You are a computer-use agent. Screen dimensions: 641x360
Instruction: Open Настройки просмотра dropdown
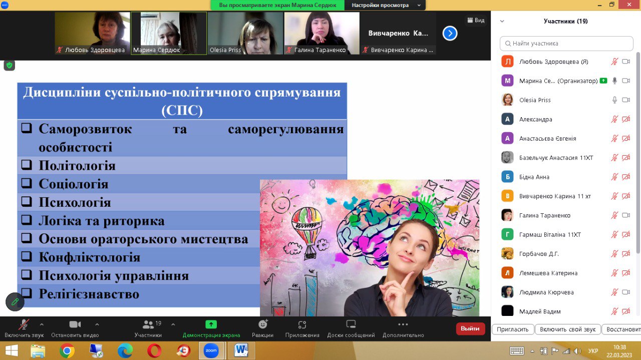(x=385, y=5)
